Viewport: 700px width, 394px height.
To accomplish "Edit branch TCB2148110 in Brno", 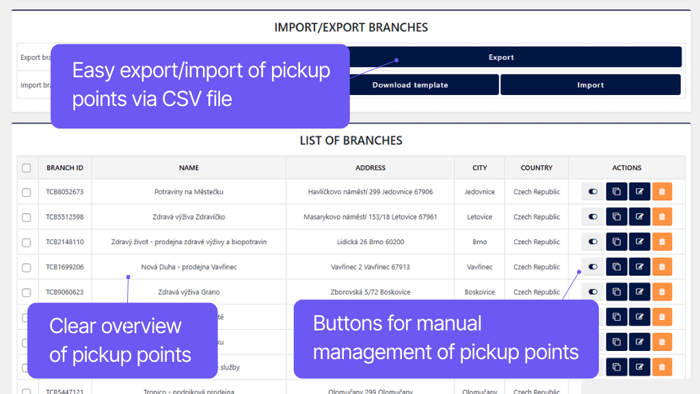I will point(639,241).
